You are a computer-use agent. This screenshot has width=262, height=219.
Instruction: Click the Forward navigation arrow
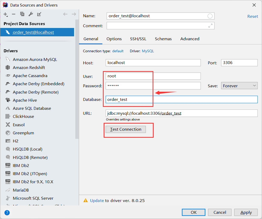click(x=74, y=14)
